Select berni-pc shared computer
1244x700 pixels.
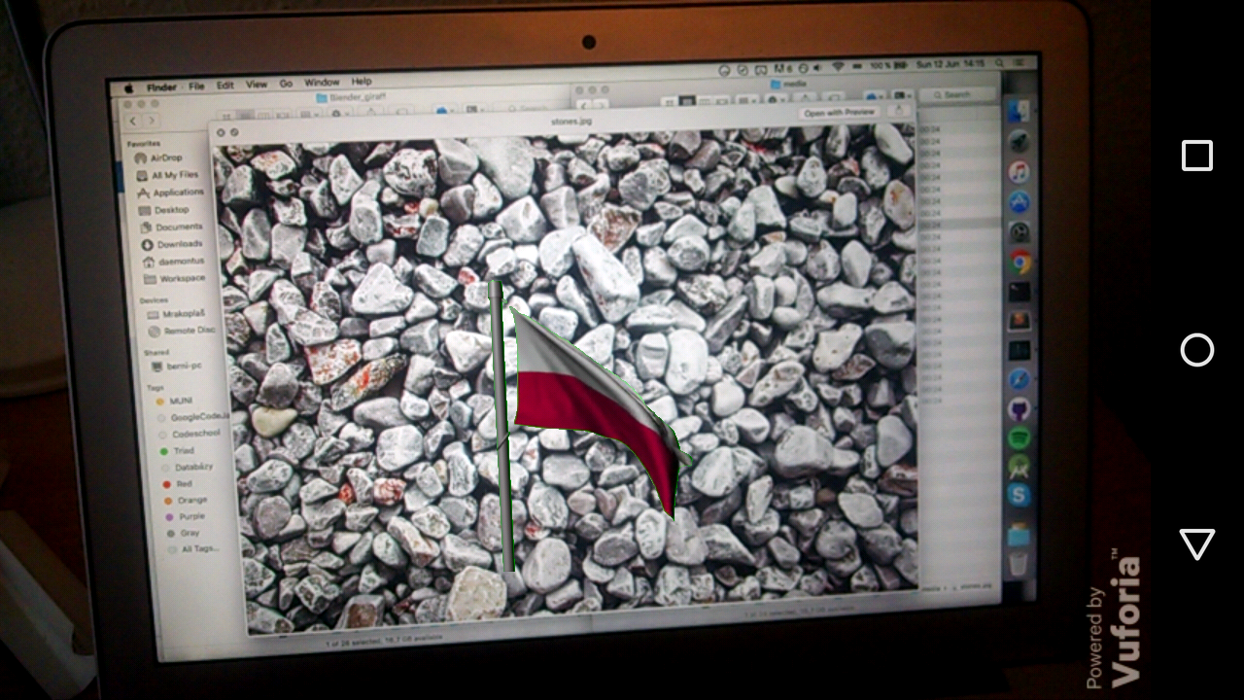click(x=178, y=367)
